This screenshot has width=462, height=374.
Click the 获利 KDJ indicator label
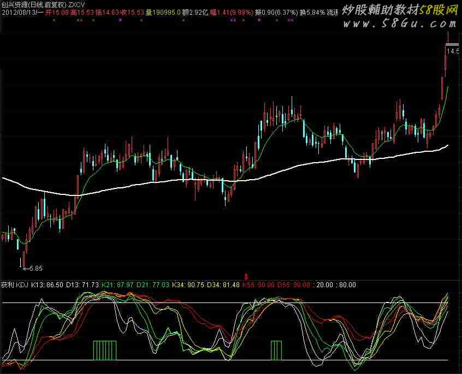(x=14, y=284)
